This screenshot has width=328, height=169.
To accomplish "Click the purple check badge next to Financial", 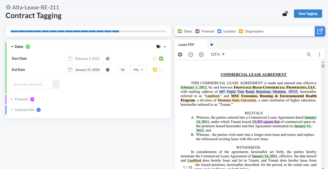I will click(x=32, y=99).
